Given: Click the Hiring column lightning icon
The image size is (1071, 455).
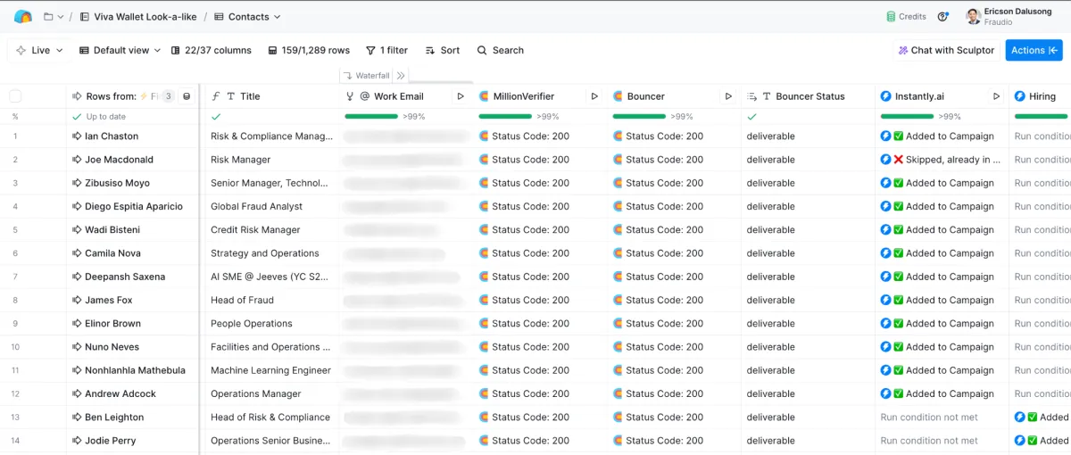Looking at the screenshot, I should pyautogui.click(x=1019, y=96).
